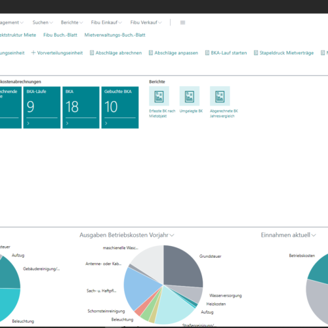This screenshot has height=328, width=328.
Task: Expand the Suchen menu
Action: pos(43,22)
